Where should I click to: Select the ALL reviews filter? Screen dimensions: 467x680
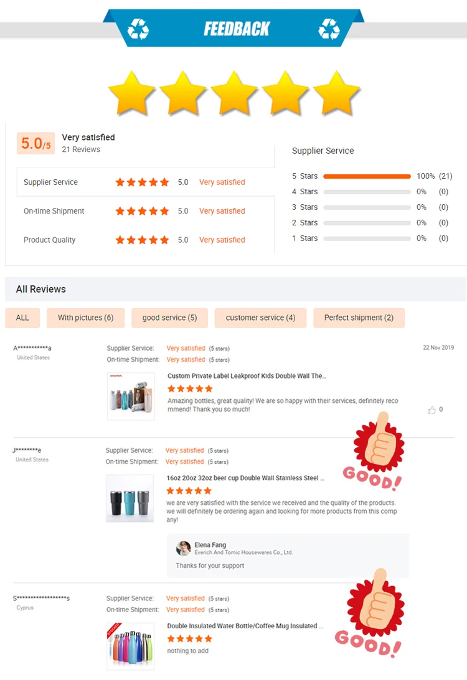[22, 318]
